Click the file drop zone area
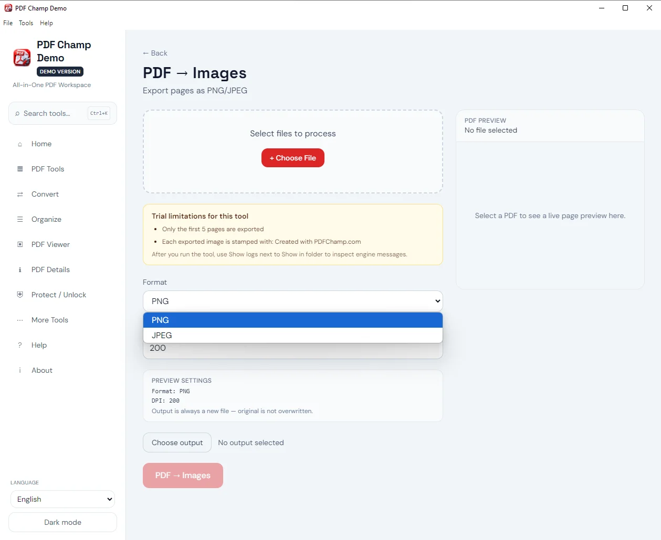The image size is (661, 540). pyautogui.click(x=293, y=152)
